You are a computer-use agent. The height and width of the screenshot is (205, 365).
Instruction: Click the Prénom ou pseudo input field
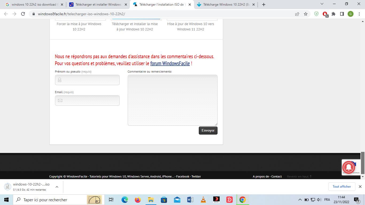click(x=87, y=80)
